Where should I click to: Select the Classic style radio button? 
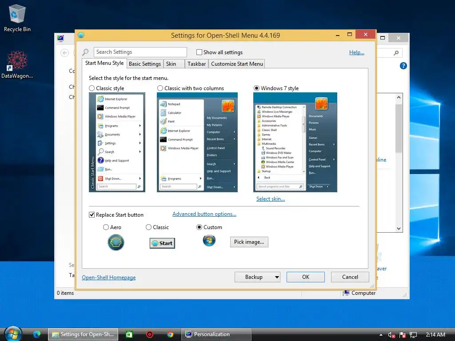point(92,88)
